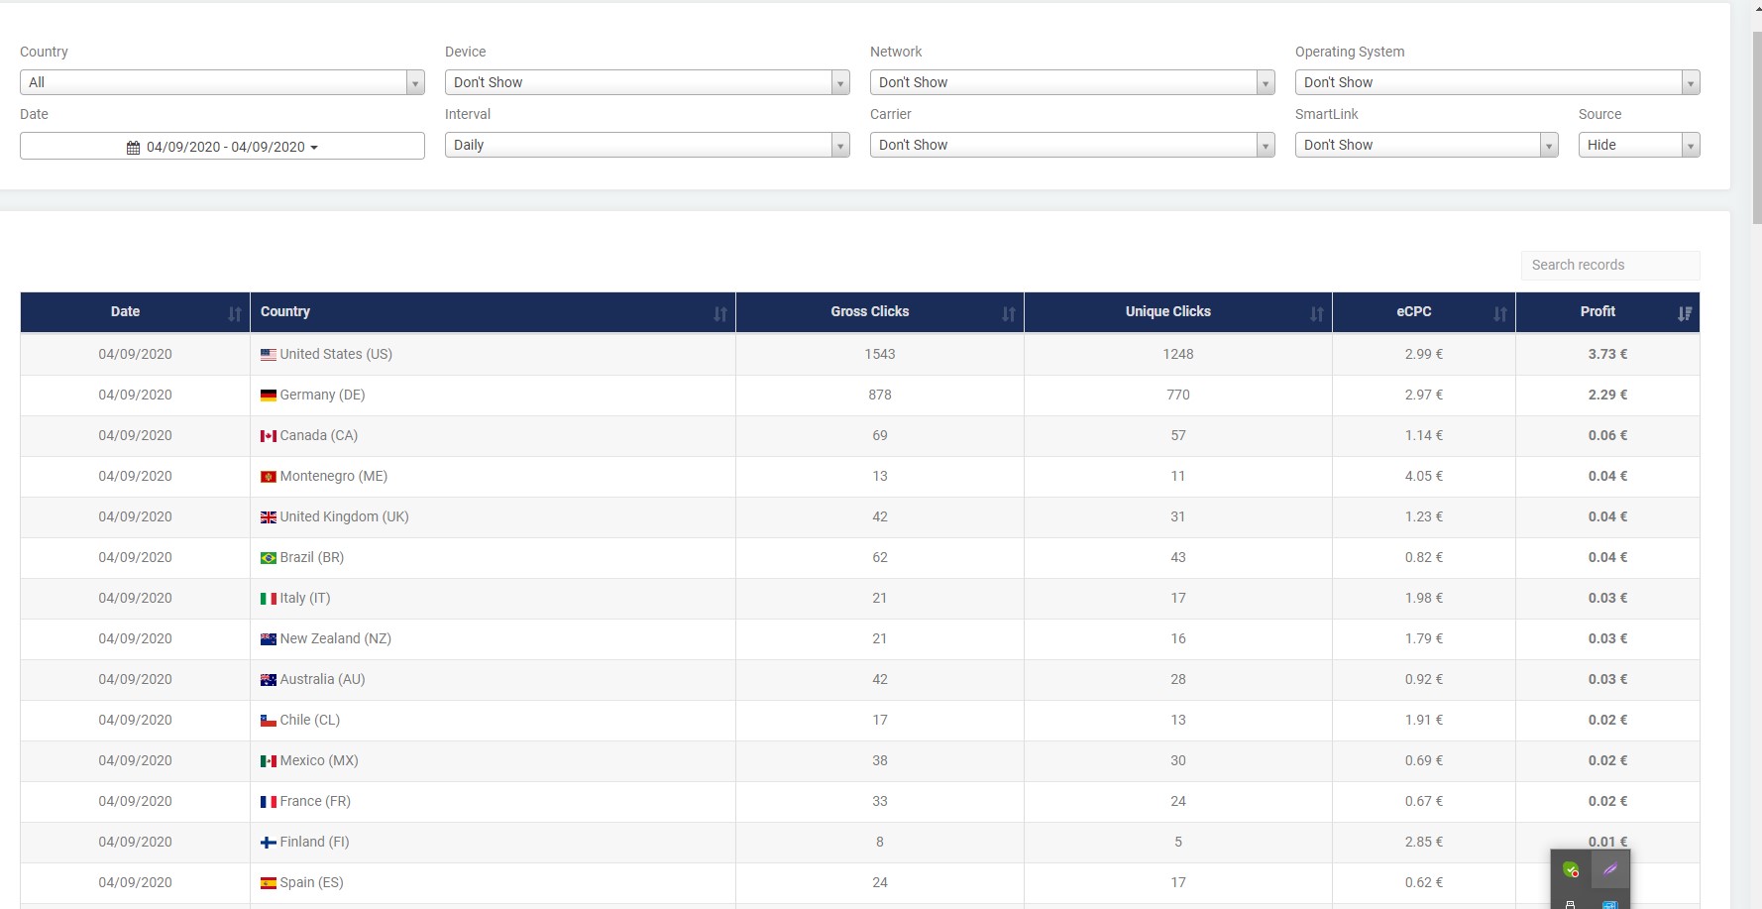Click the Date column header

coord(135,311)
